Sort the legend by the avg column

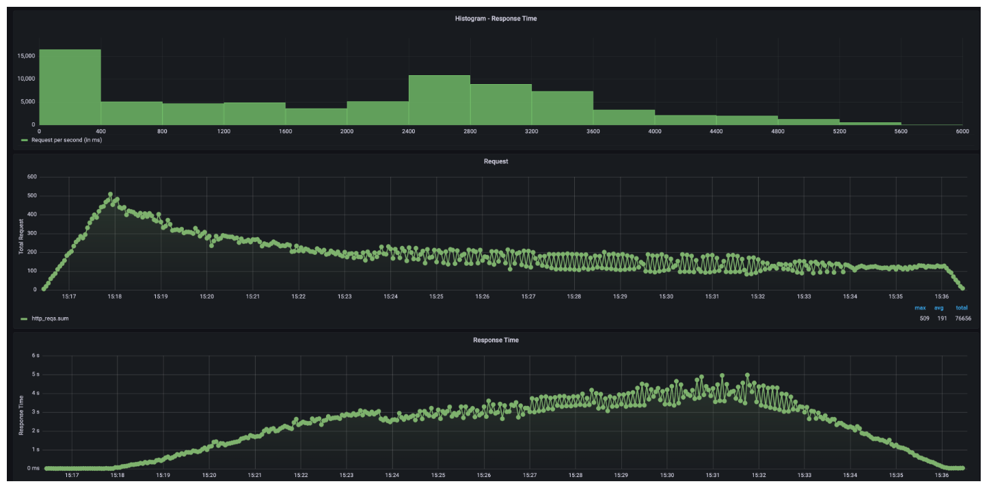click(x=938, y=308)
